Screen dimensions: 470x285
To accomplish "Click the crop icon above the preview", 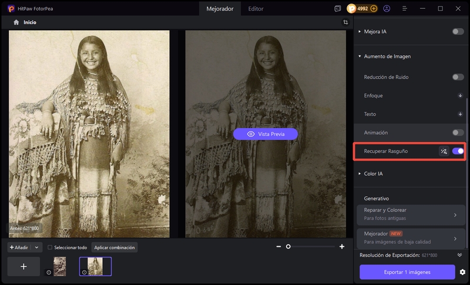I will (345, 22).
